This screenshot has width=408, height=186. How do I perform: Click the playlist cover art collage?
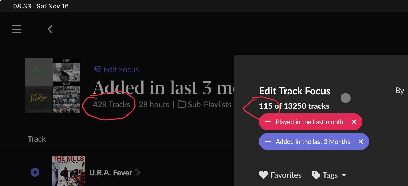tap(53, 86)
